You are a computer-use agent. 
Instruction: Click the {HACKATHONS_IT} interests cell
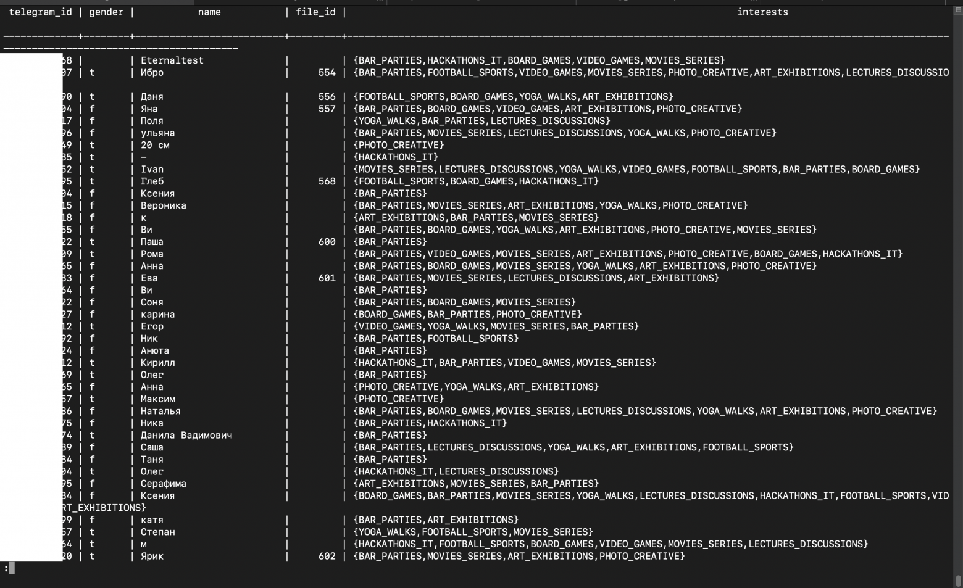tap(396, 157)
